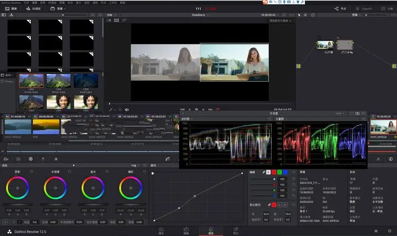Adjust the curve white intensity slider

[263, 179]
